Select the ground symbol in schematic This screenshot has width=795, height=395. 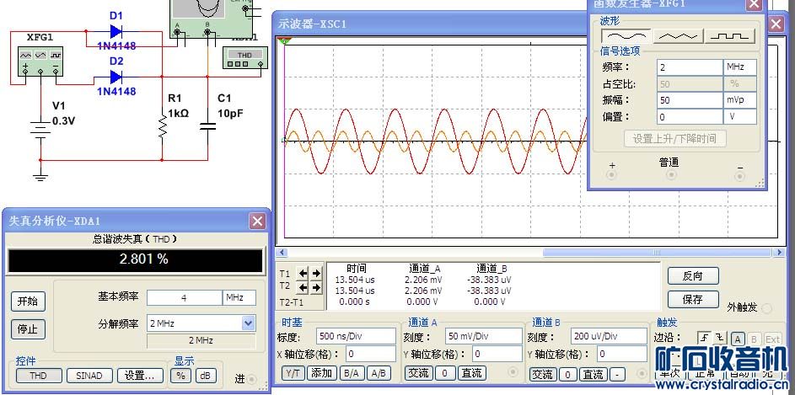coord(40,177)
